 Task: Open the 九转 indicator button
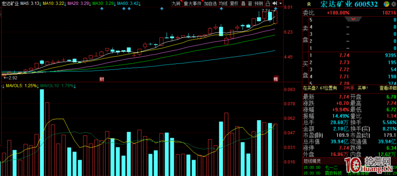177,4
